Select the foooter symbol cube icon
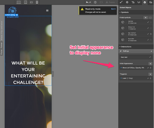 (x=123, y=40)
